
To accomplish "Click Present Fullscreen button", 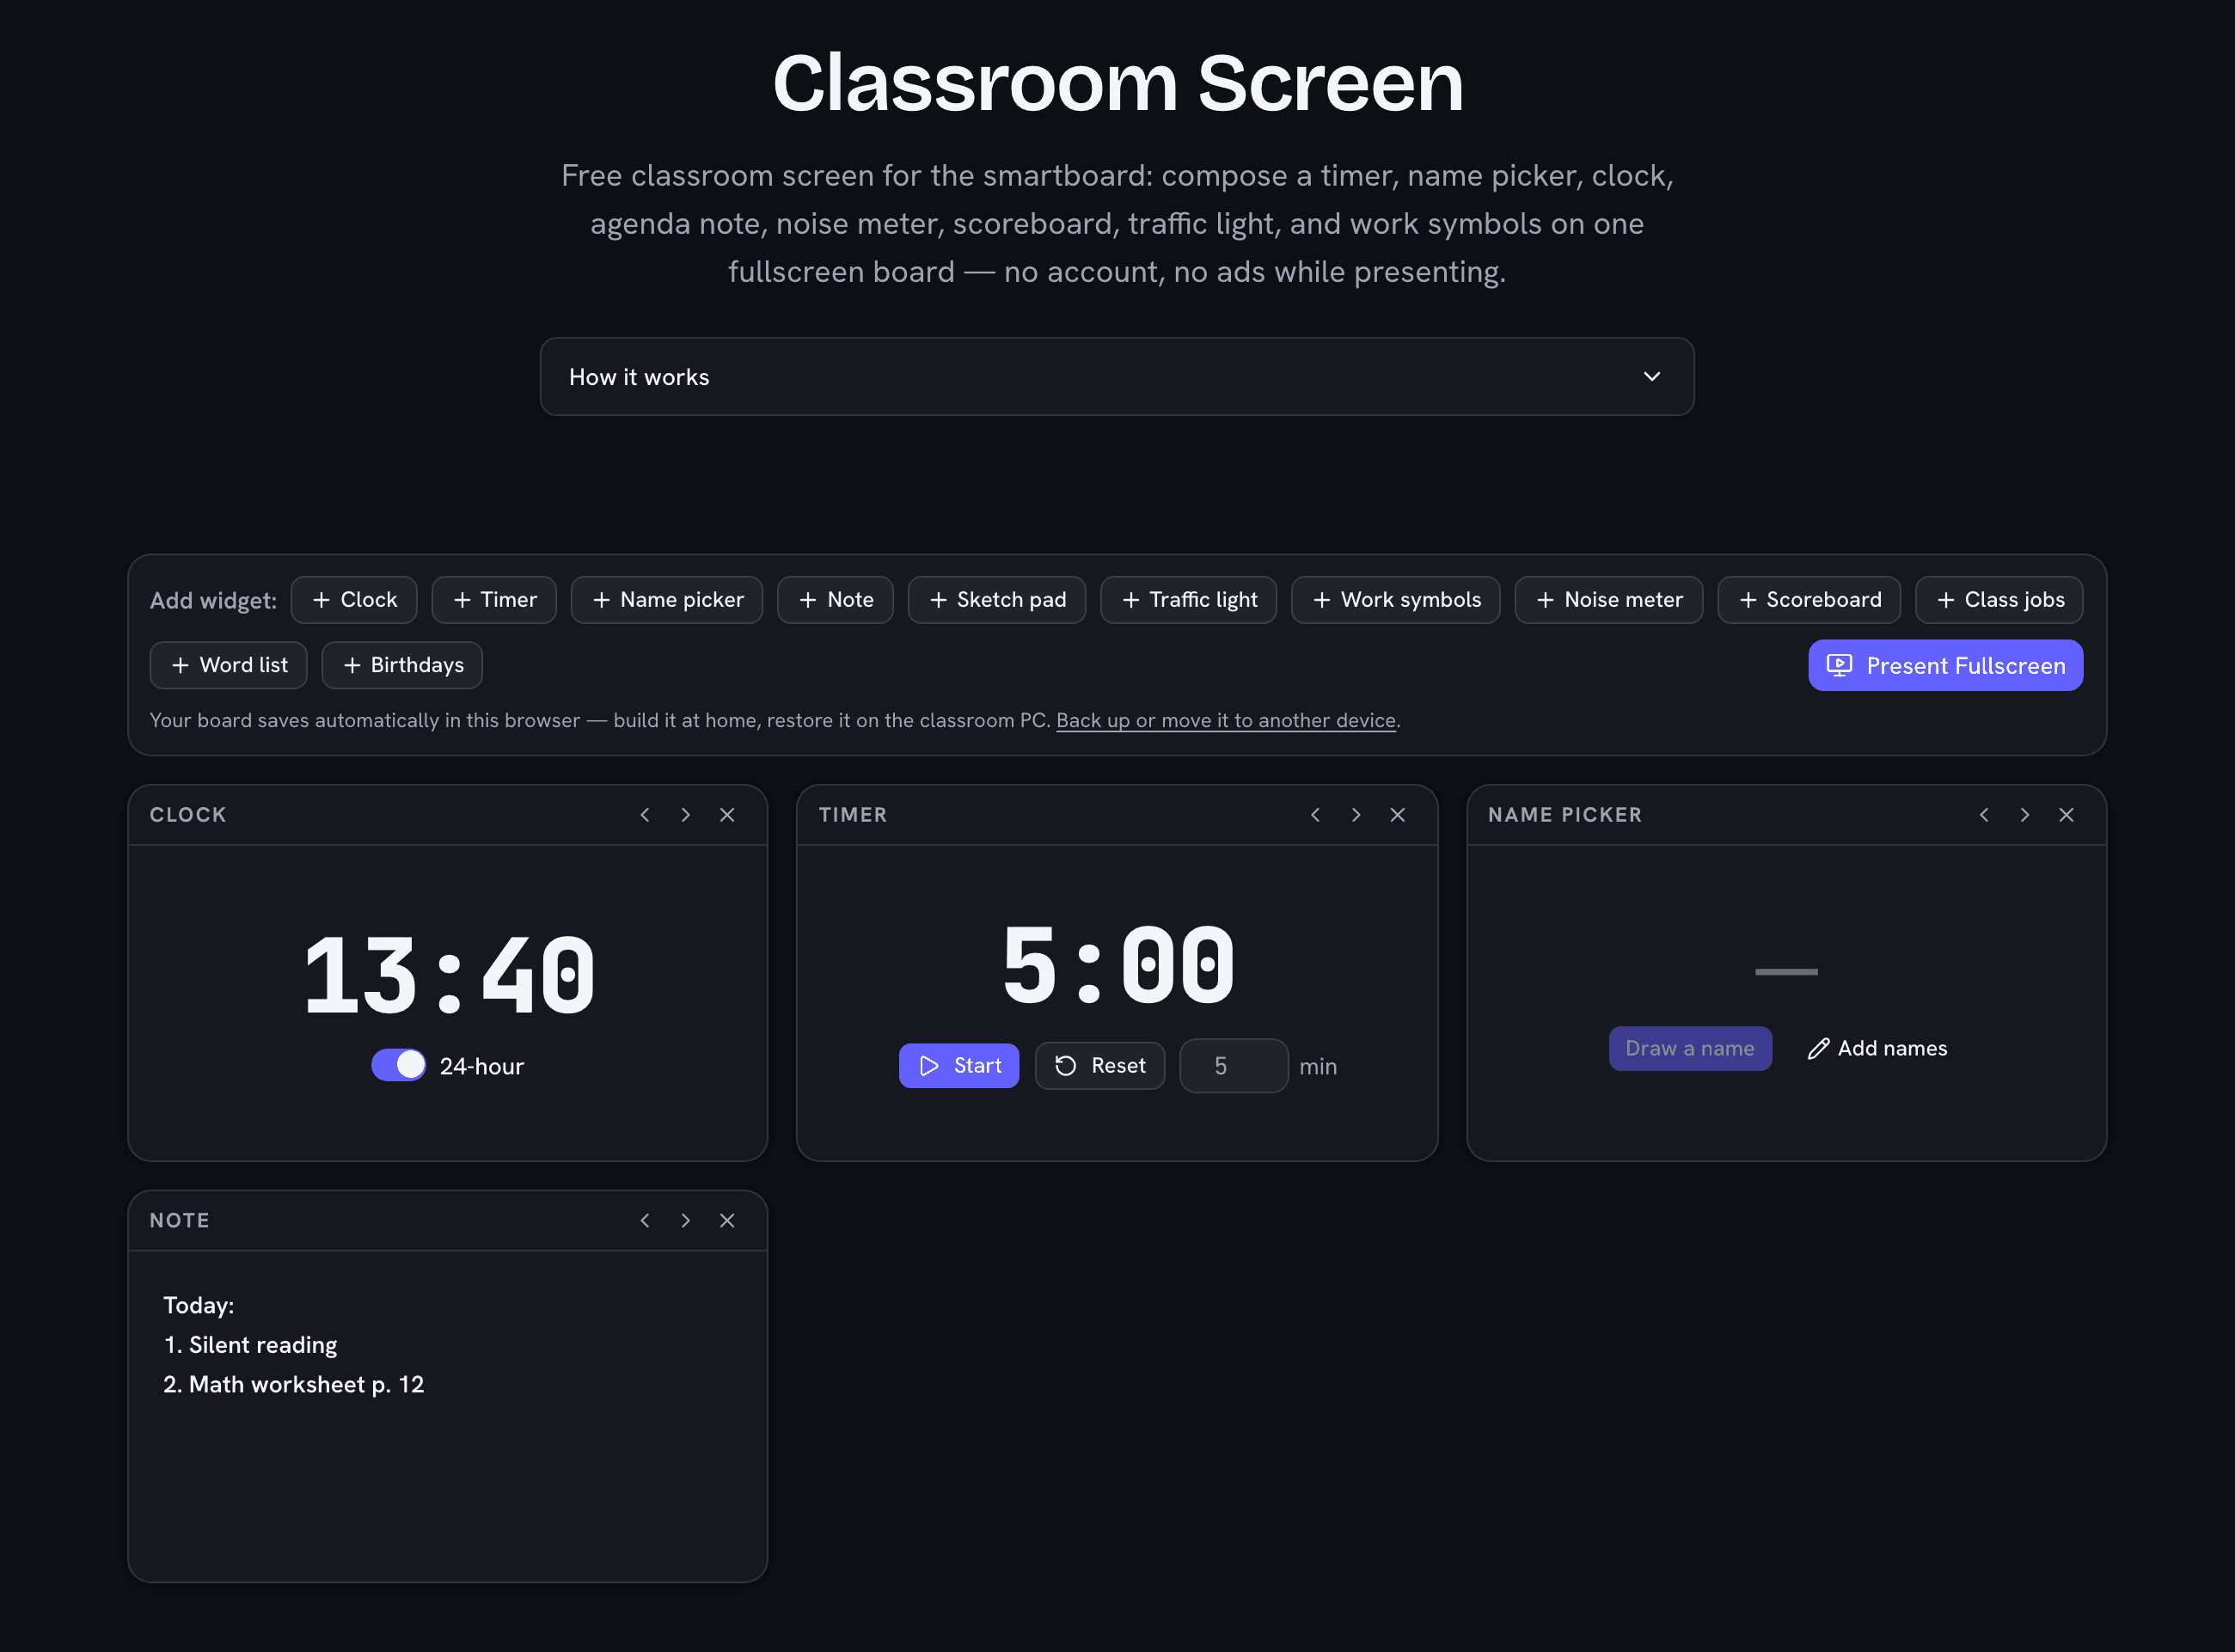I will point(1946,665).
